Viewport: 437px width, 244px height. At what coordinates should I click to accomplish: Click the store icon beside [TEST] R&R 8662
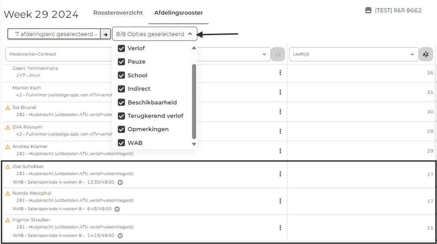point(368,10)
